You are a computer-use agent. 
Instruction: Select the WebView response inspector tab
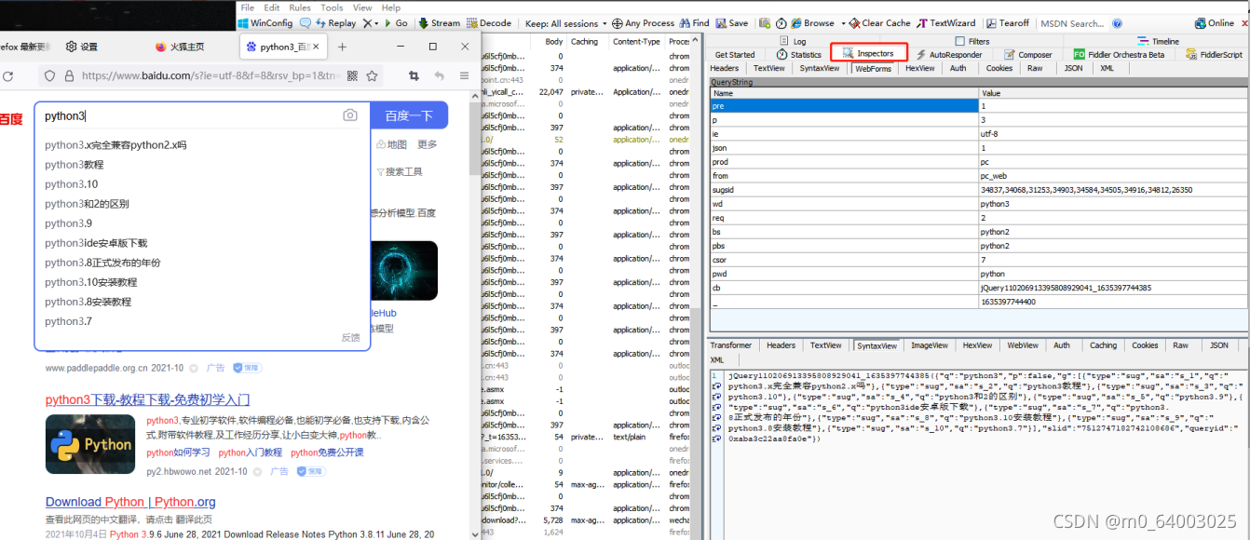(1023, 345)
